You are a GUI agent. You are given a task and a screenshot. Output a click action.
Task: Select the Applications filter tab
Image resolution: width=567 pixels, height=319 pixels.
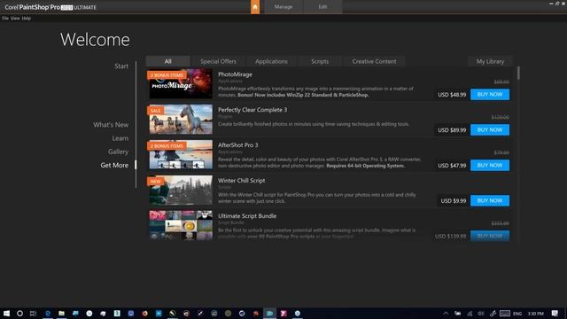coord(271,61)
